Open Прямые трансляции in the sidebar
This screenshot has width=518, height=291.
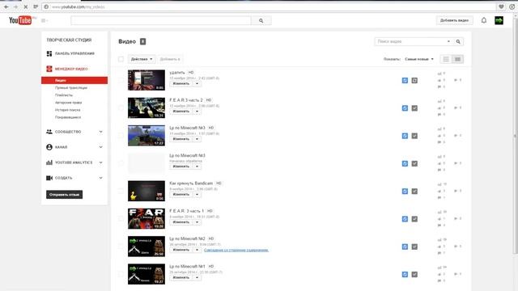click(71, 88)
